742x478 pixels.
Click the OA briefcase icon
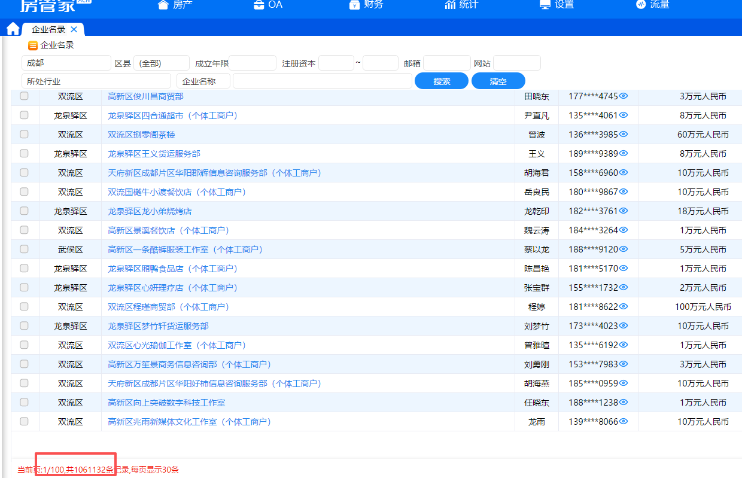(x=259, y=5)
